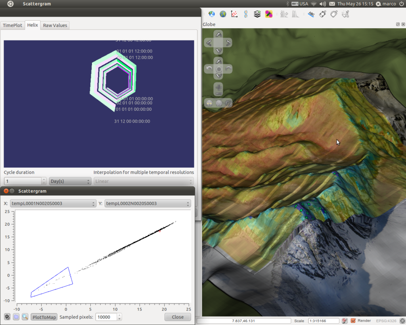Toggle the Render checkbox
This screenshot has width=406, height=325.
353,321
